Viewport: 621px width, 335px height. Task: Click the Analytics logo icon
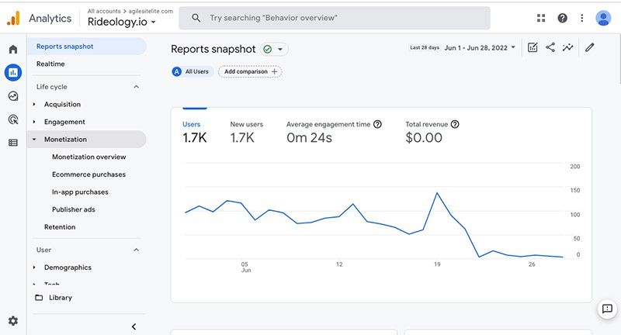(x=13, y=18)
